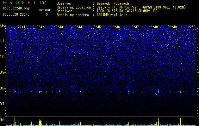Click the kHz axis unit label
This screenshot has width=199, height=126.
3,26
